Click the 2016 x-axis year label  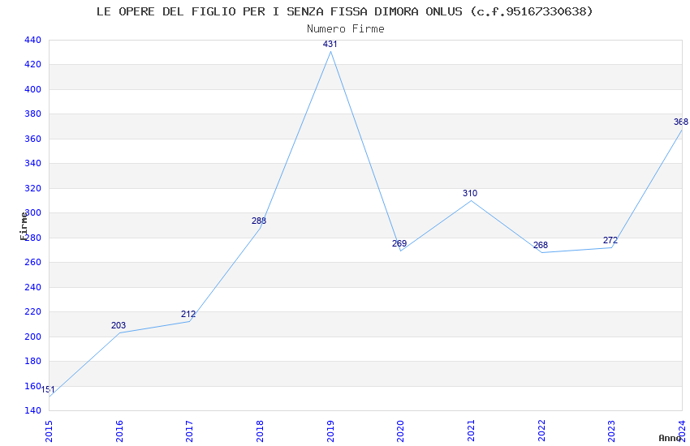(119, 431)
